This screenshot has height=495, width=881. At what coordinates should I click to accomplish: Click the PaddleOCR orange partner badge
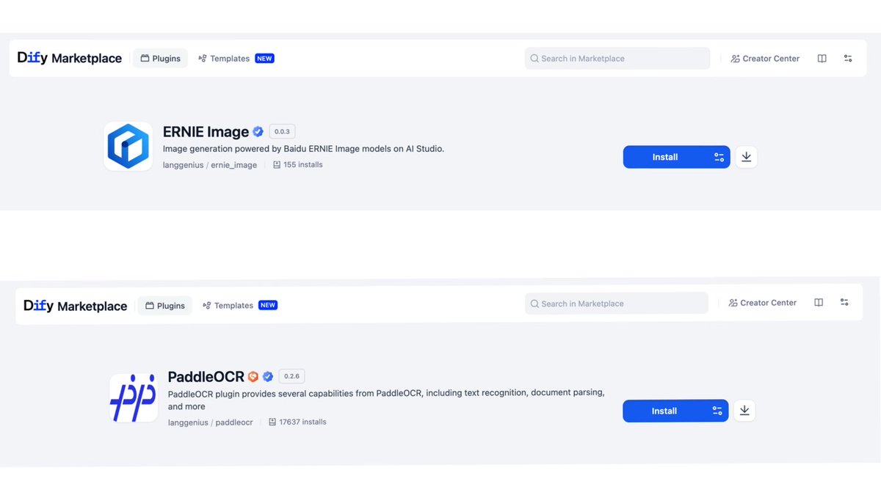tap(253, 377)
